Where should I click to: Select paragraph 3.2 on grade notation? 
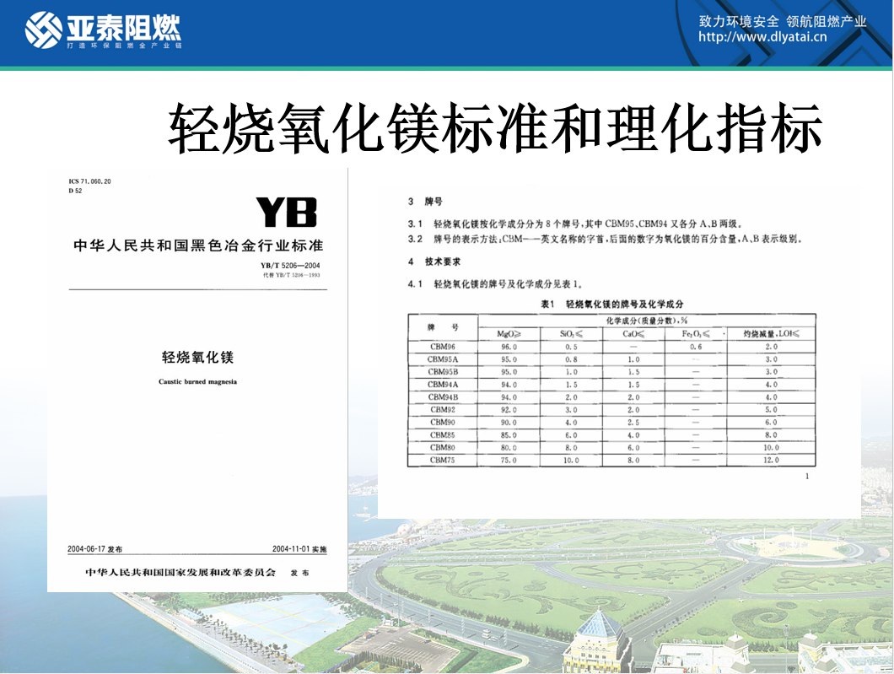pyautogui.click(x=605, y=239)
